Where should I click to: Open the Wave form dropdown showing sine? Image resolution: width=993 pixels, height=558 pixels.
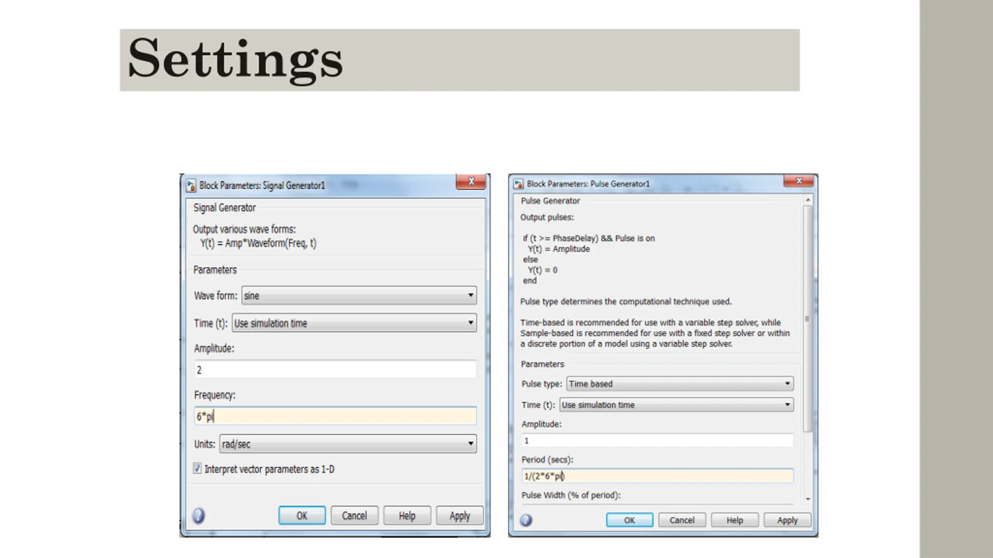pyautogui.click(x=359, y=296)
